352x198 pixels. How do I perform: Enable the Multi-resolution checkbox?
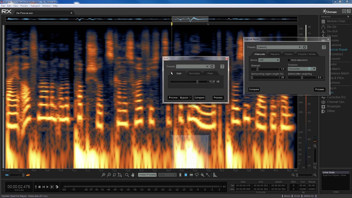tap(289, 60)
